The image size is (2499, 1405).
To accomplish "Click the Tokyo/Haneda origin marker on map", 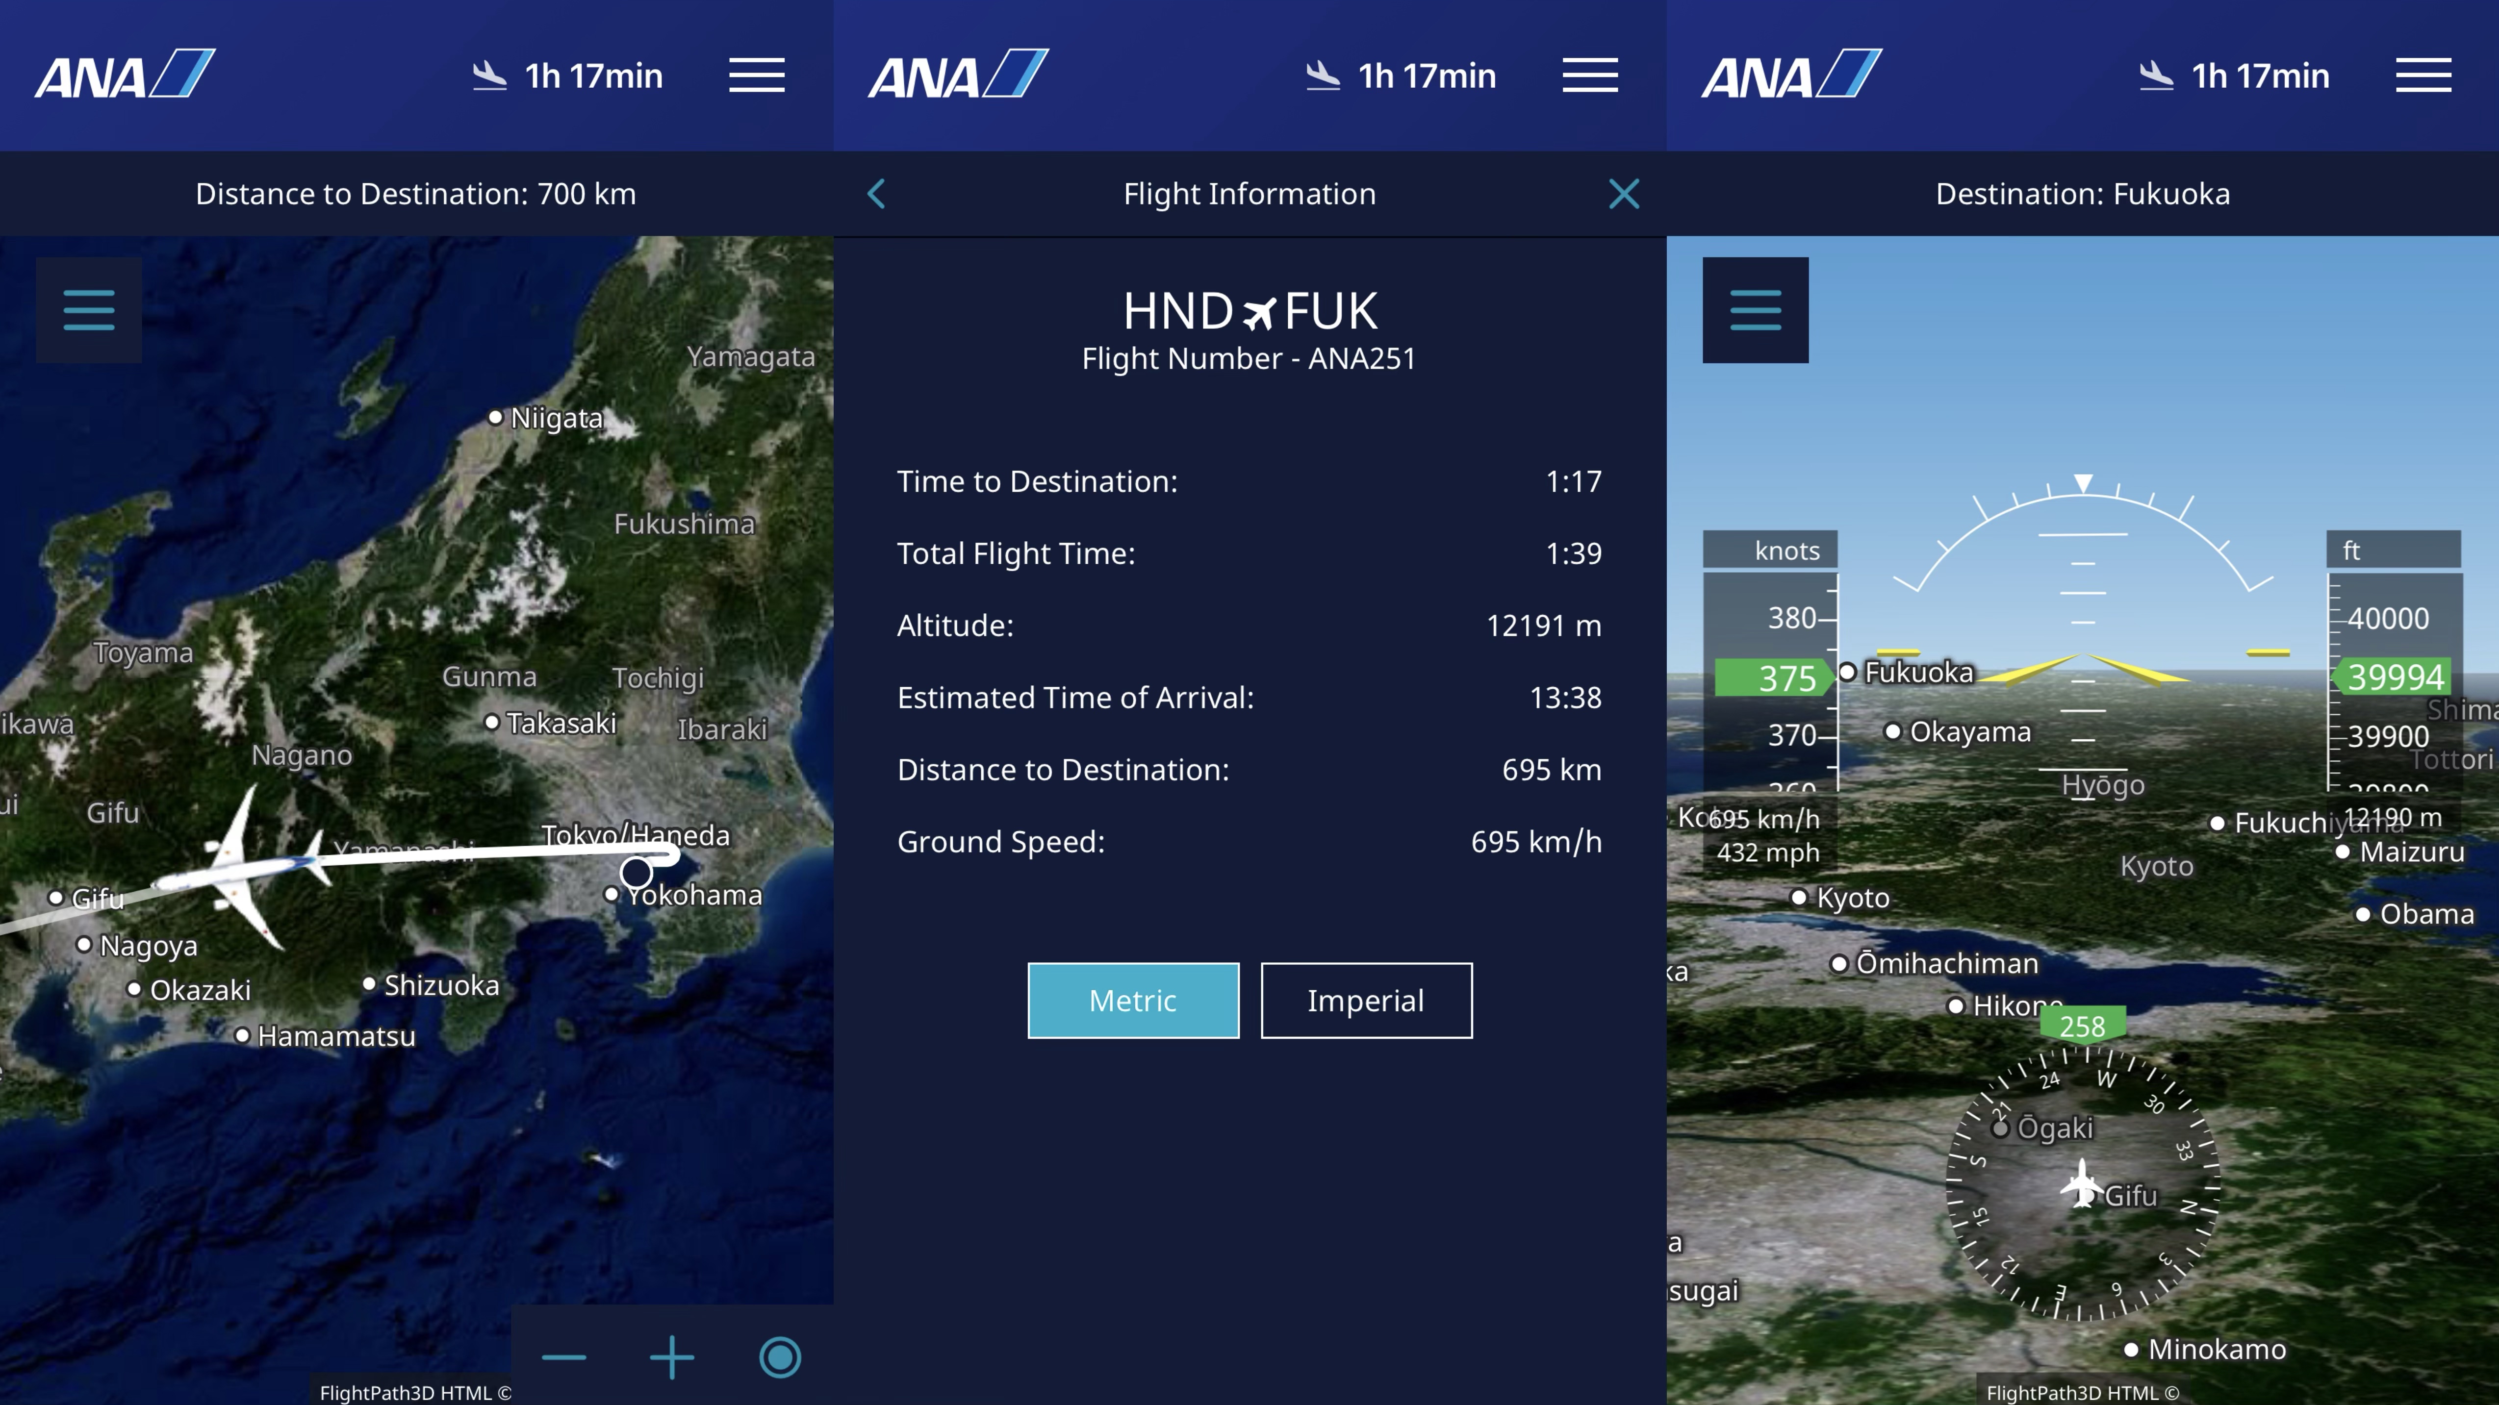I will coord(637,872).
